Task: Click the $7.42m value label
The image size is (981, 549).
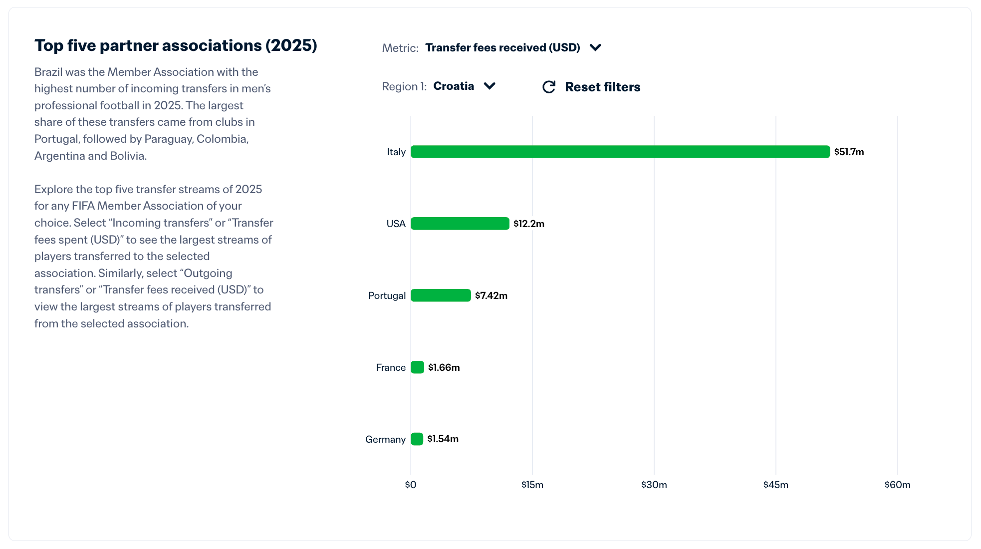Action: tap(491, 295)
